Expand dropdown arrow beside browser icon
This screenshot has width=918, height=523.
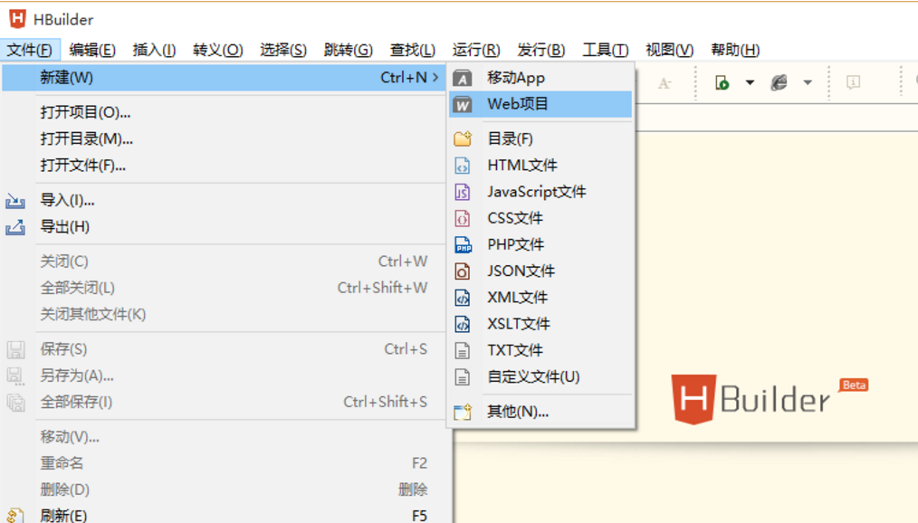[x=808, y=82]
